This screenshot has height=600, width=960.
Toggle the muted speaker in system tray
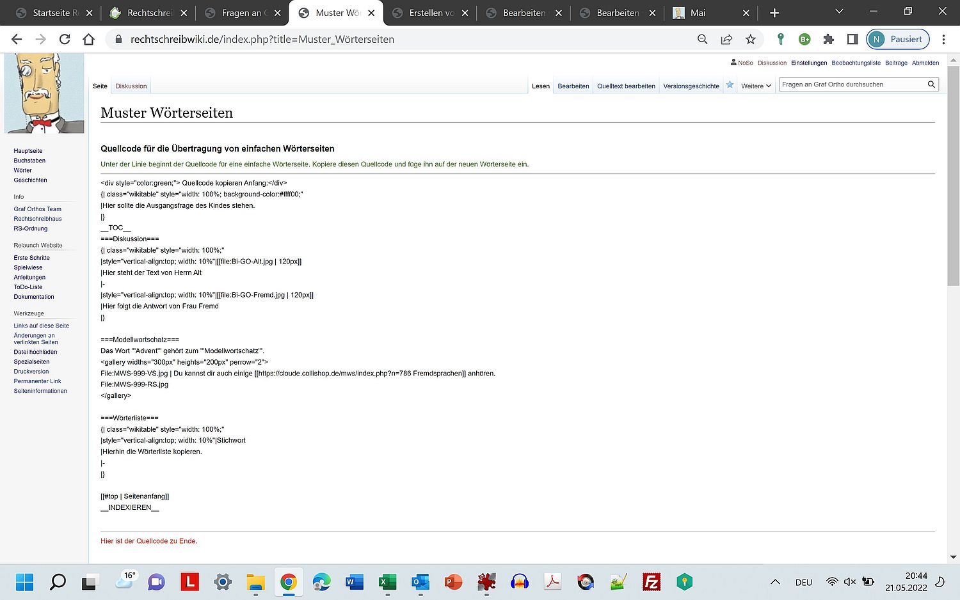pyautogui.click(x=850, y=581)
